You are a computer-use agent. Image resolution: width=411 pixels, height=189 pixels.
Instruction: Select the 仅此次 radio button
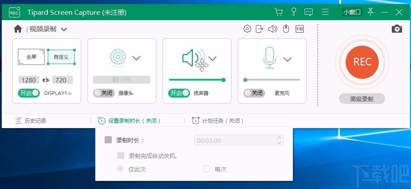(120, 169)
